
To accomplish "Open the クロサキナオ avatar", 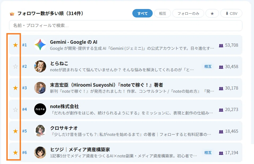I will click(40, 131).
